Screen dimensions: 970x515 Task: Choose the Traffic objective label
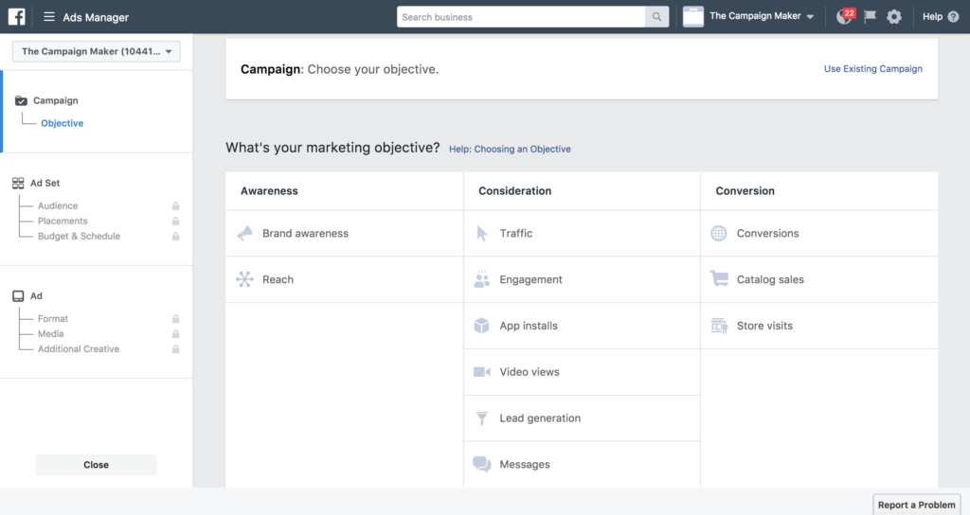click(x=516, y=233)
